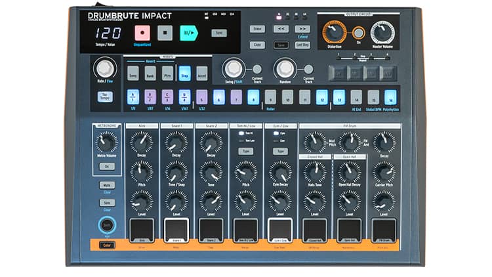
Task: Tap the FM Drum pad
Action: click(384, 230)
